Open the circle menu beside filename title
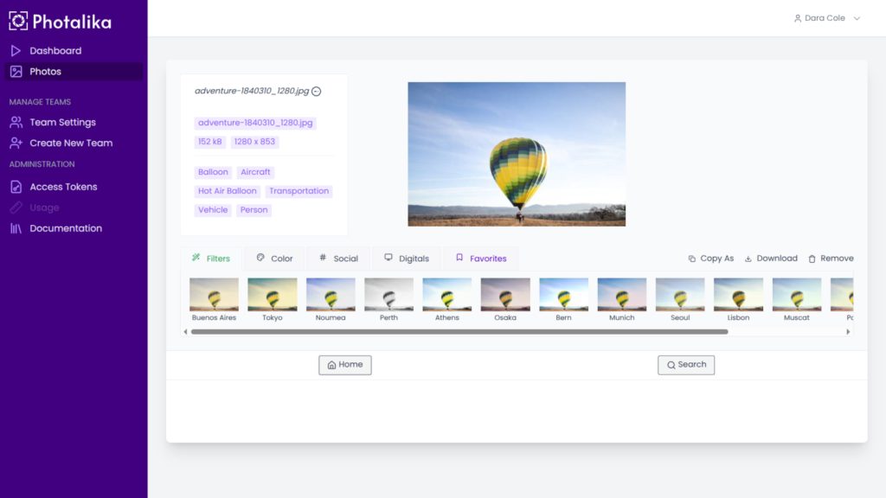Screen dimensions: 886x498 tap(317, 92)
